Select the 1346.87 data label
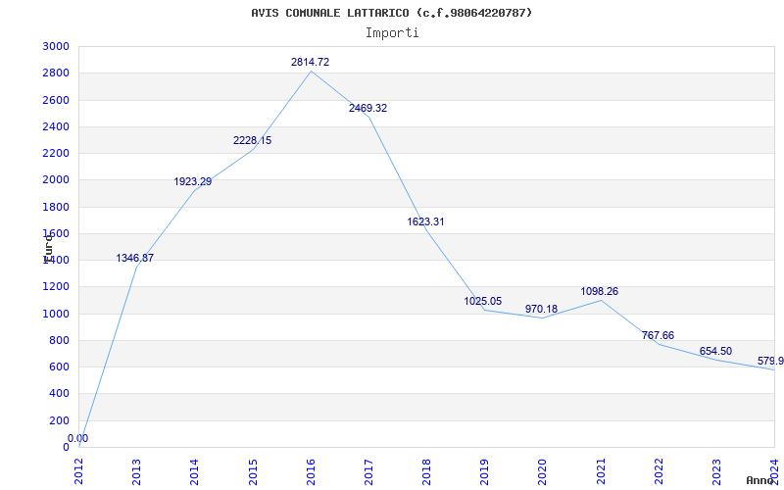 coord(135,258)
